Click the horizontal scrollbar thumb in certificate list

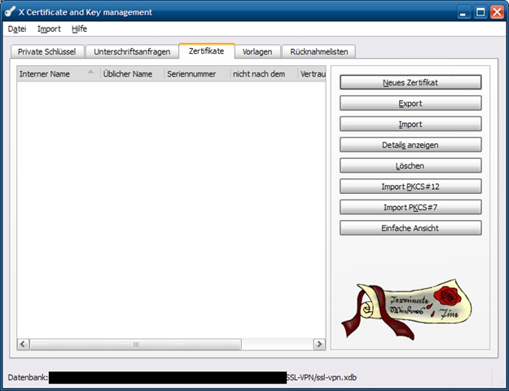click(136, 345)
